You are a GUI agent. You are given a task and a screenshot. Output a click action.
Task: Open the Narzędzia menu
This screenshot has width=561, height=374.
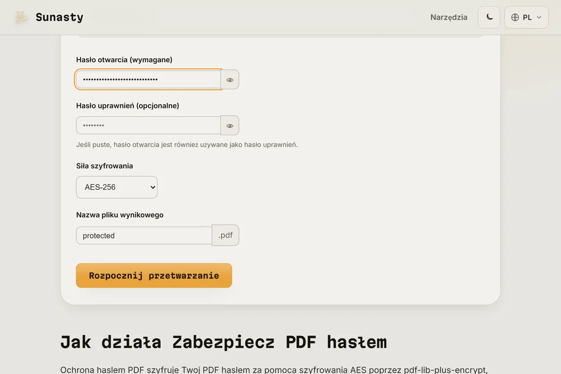(x=449, y=17)
